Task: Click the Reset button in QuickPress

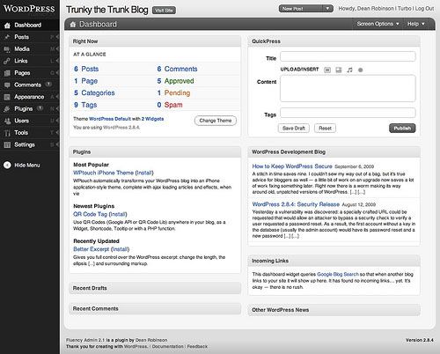Action: click(x=325, y=129)
